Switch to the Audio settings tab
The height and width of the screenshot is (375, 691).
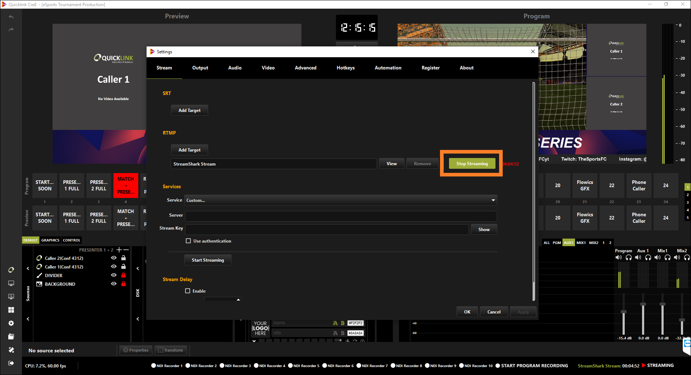tap(235, 68)
